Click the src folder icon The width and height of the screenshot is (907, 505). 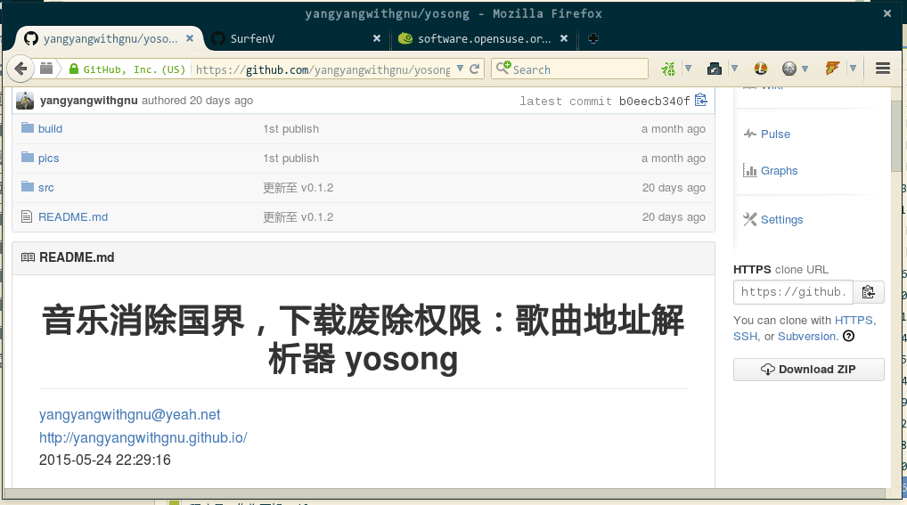[x=28, y=186]
